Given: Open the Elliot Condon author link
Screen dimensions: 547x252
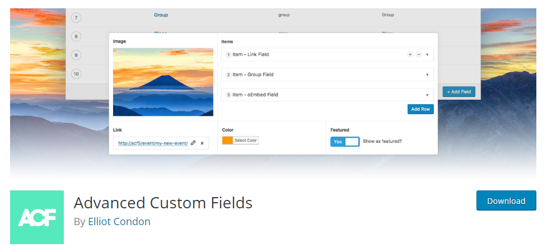Looking at the screenshot, I should 119,221.
